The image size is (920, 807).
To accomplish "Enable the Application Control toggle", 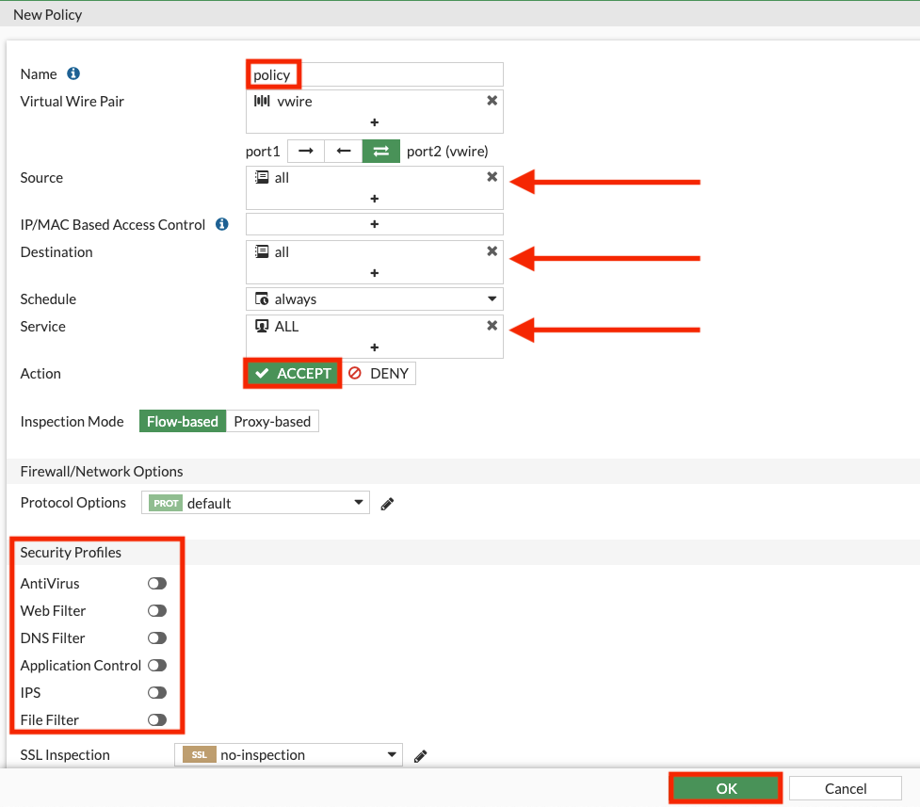I will (157, 665).
